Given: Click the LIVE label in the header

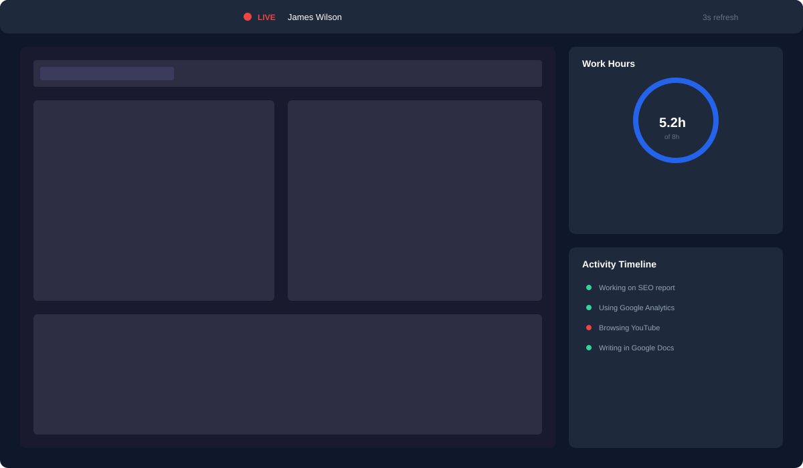Looking at the screenshot, I should pos(266,17).
